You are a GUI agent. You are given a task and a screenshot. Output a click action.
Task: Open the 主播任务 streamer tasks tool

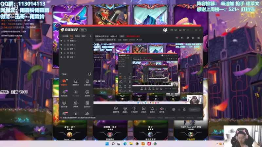click(87, 82)
